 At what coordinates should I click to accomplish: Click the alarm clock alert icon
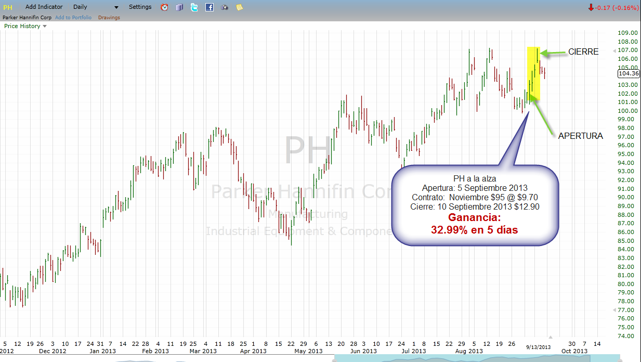(x=164, y=7)
